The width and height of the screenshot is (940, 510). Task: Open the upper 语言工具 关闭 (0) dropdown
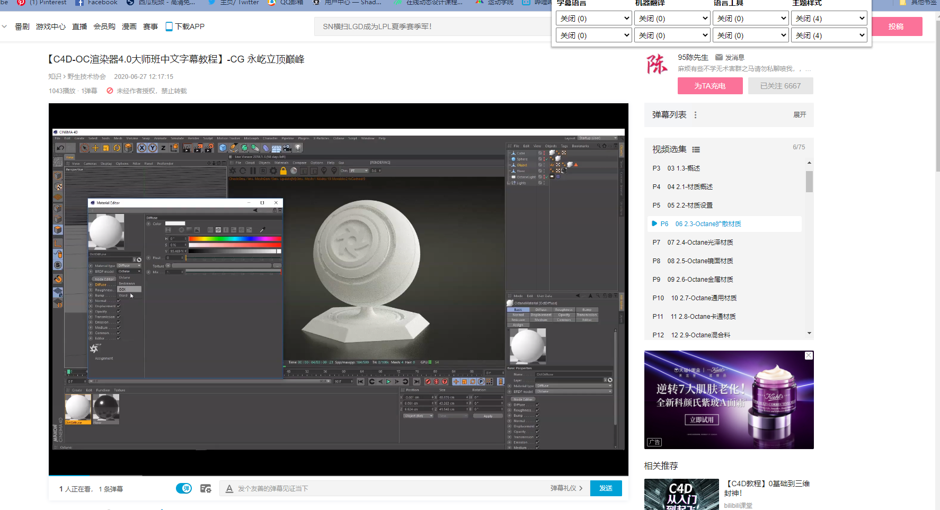(x=750, y=19)
